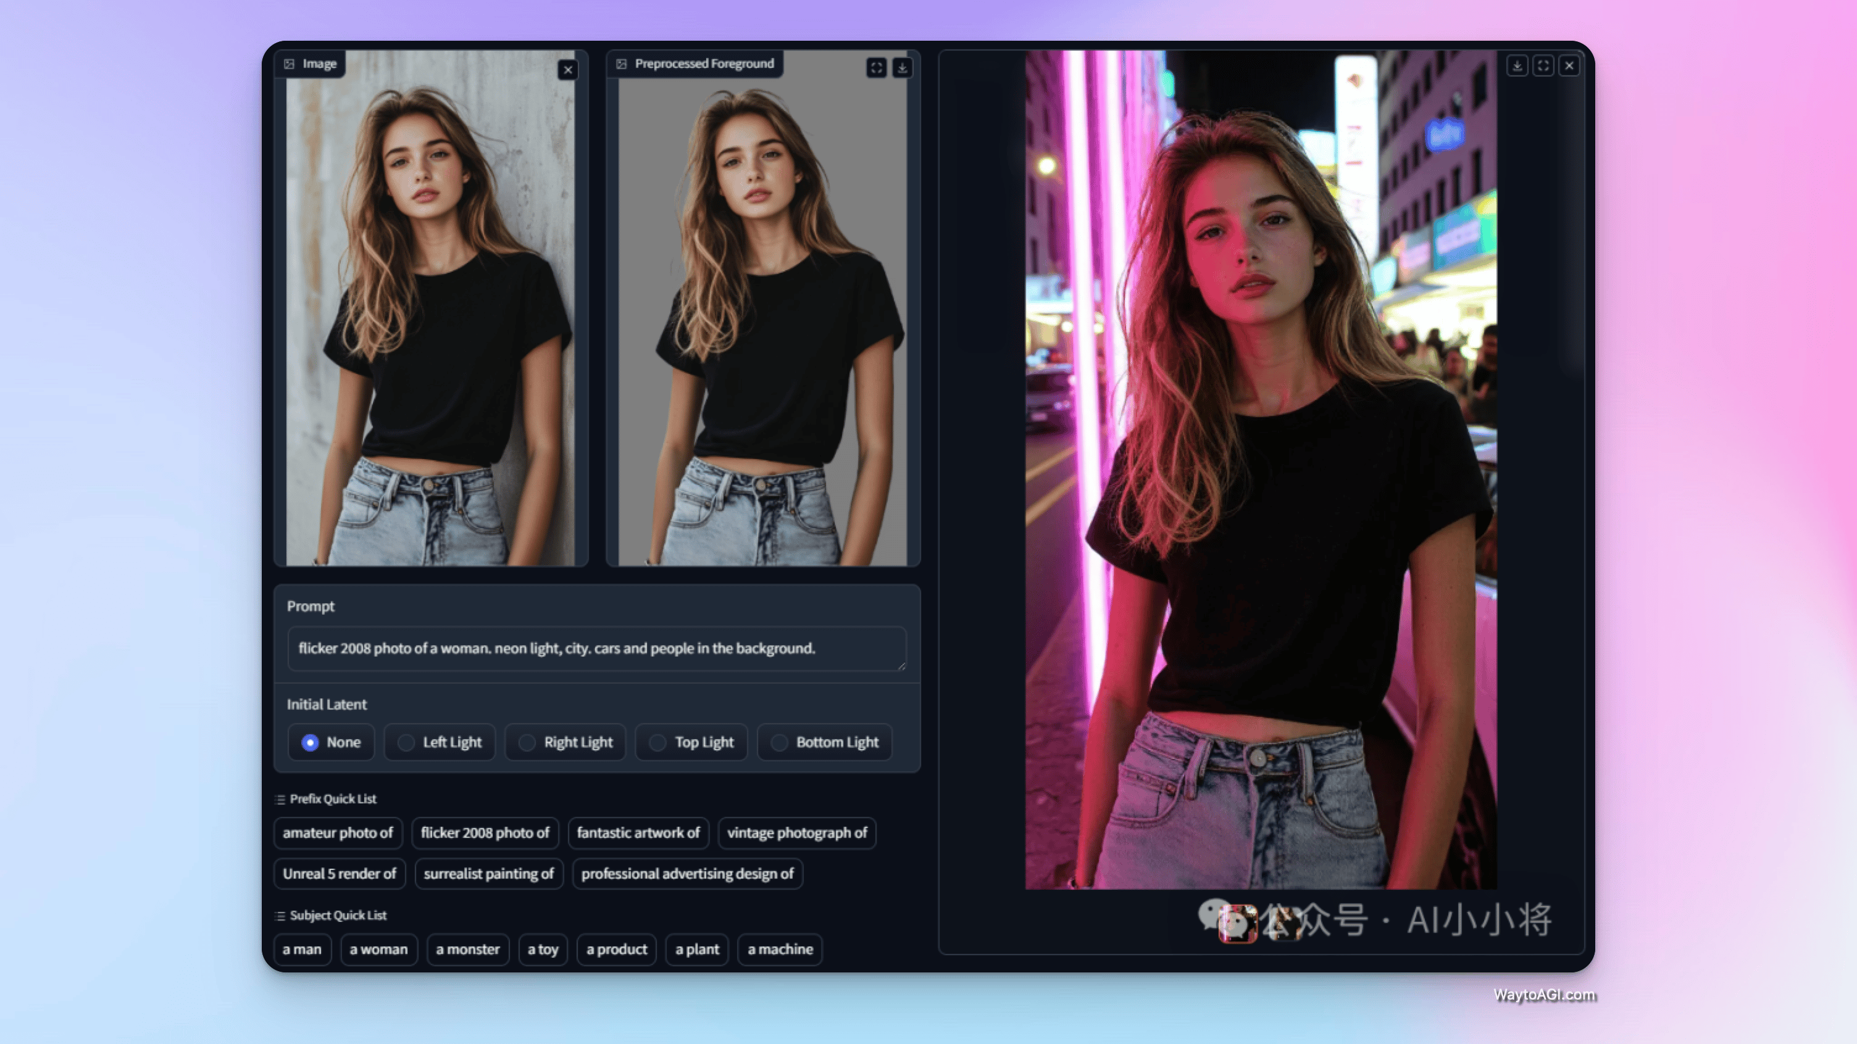Select the None initial latent option

pos(310,742)
